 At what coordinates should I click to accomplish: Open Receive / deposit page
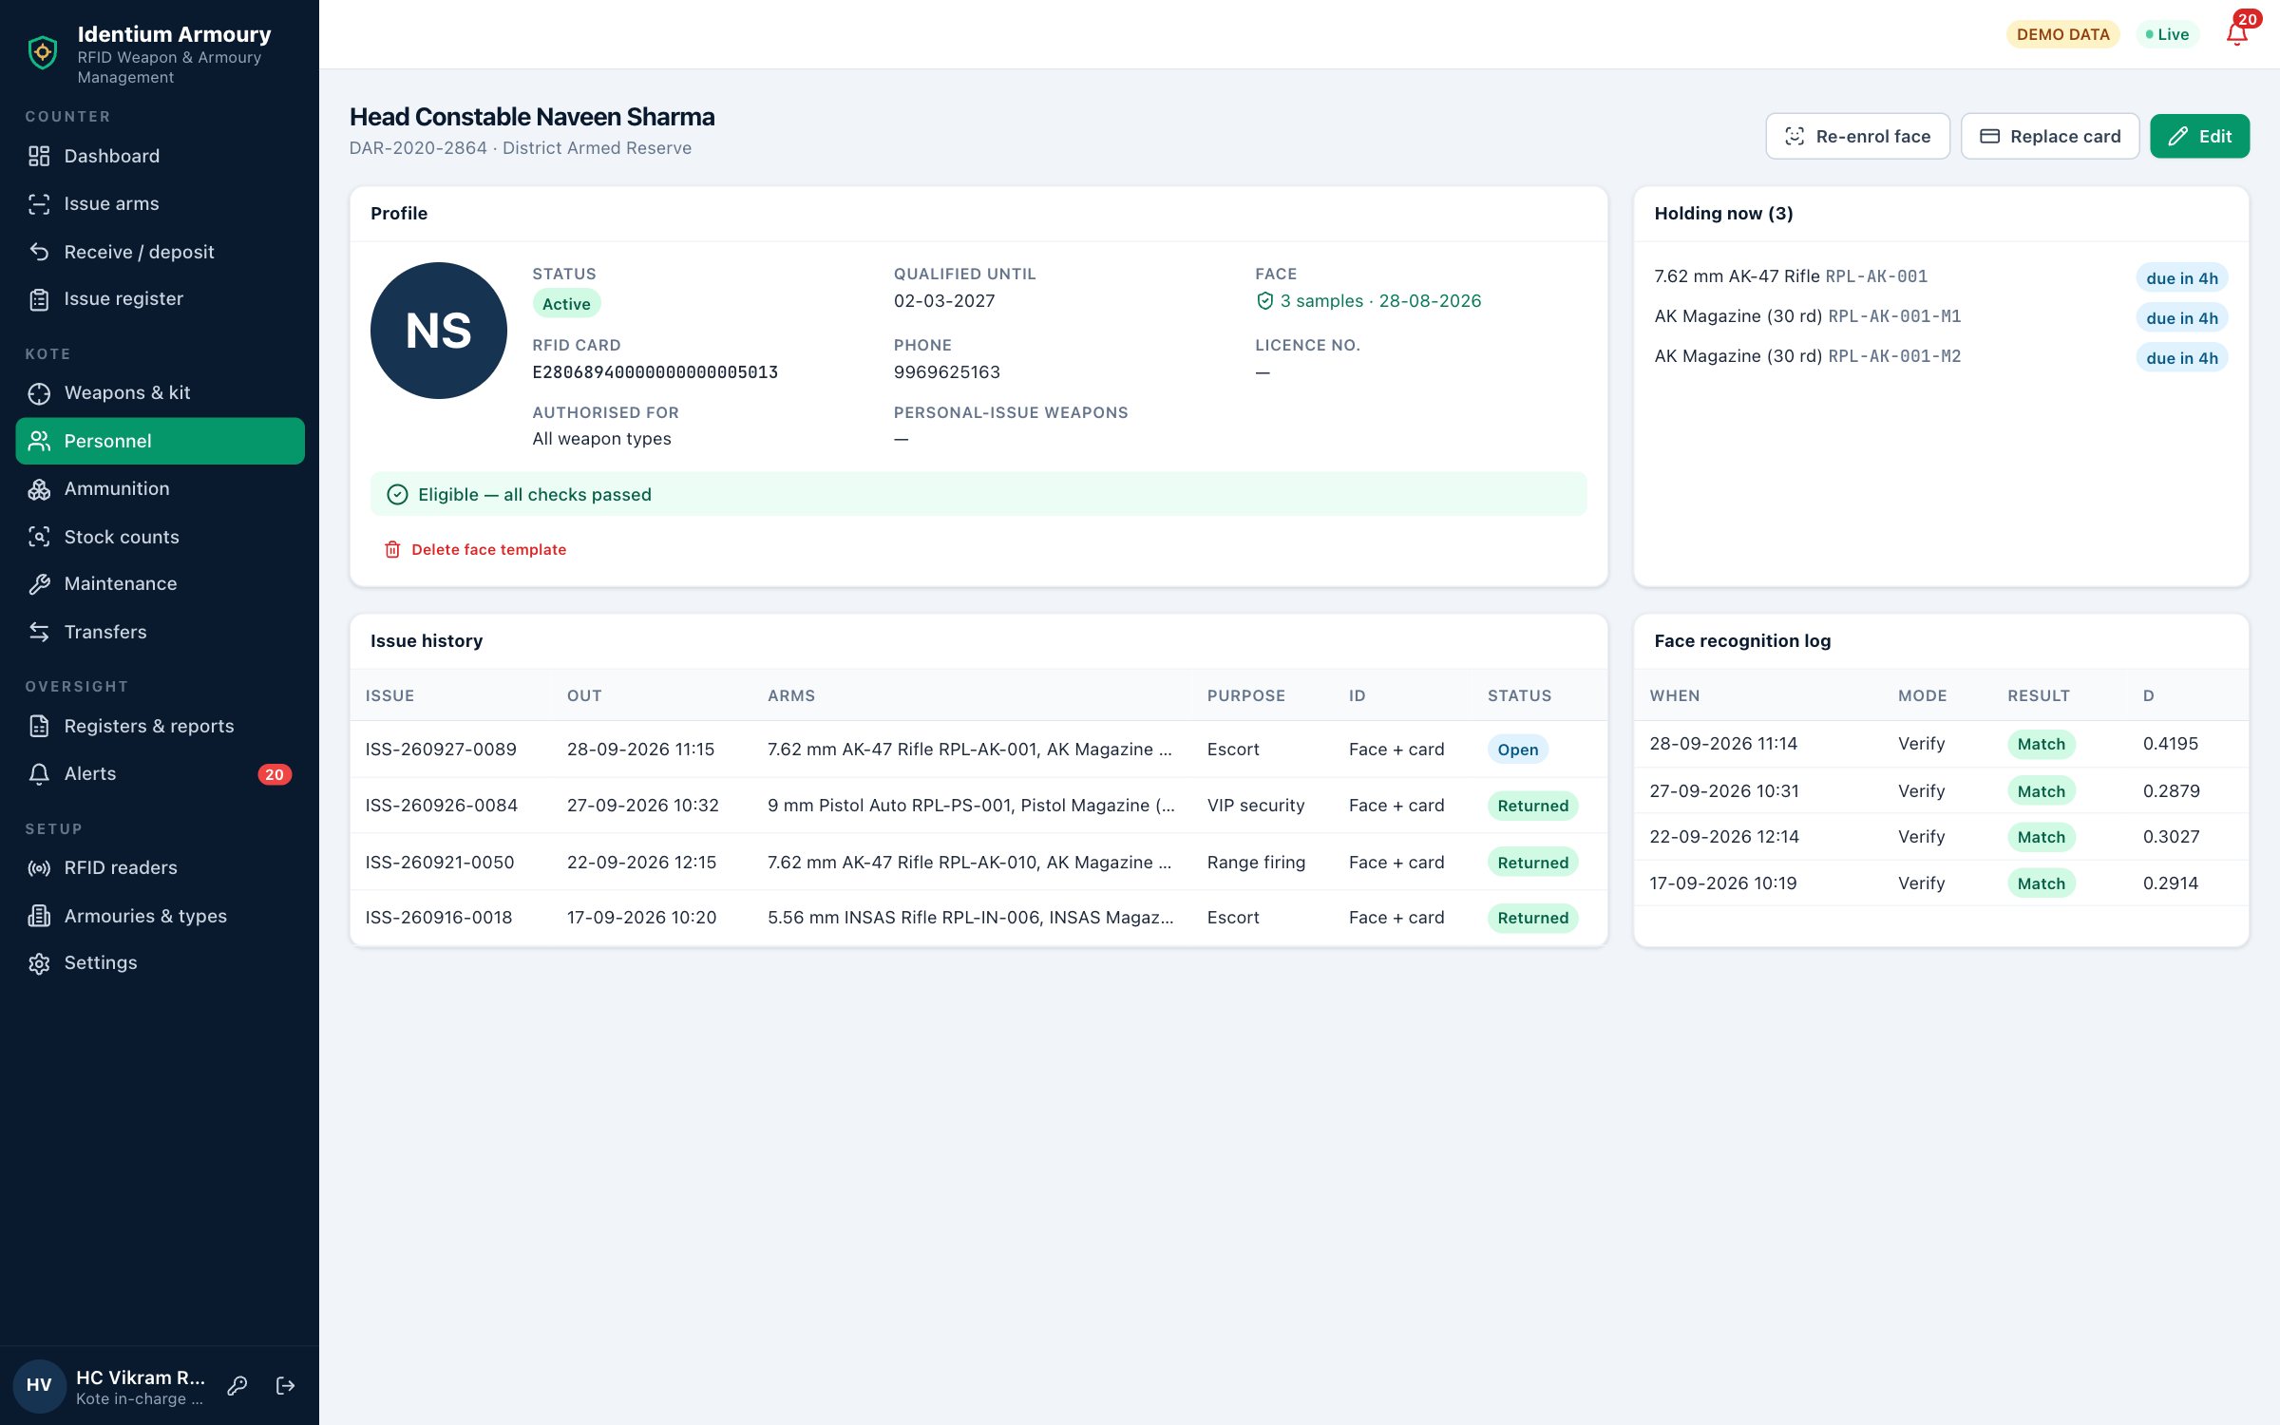click(x=160, y=252)
